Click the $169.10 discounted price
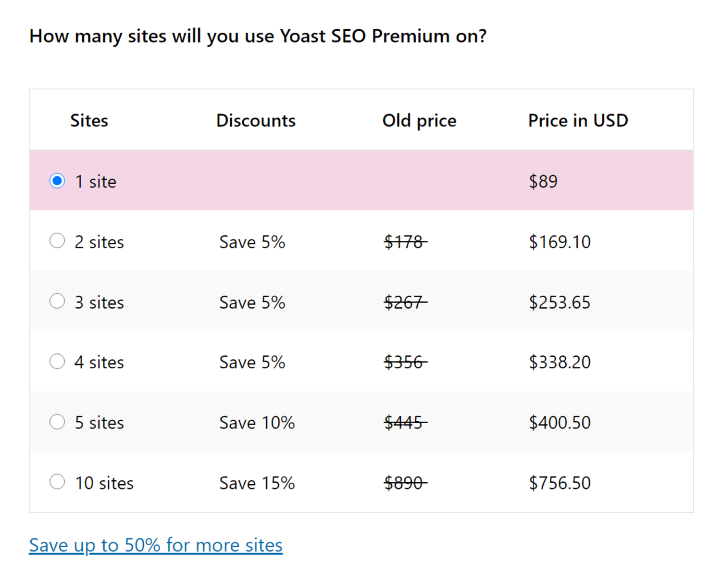 [x=560, y=242]
